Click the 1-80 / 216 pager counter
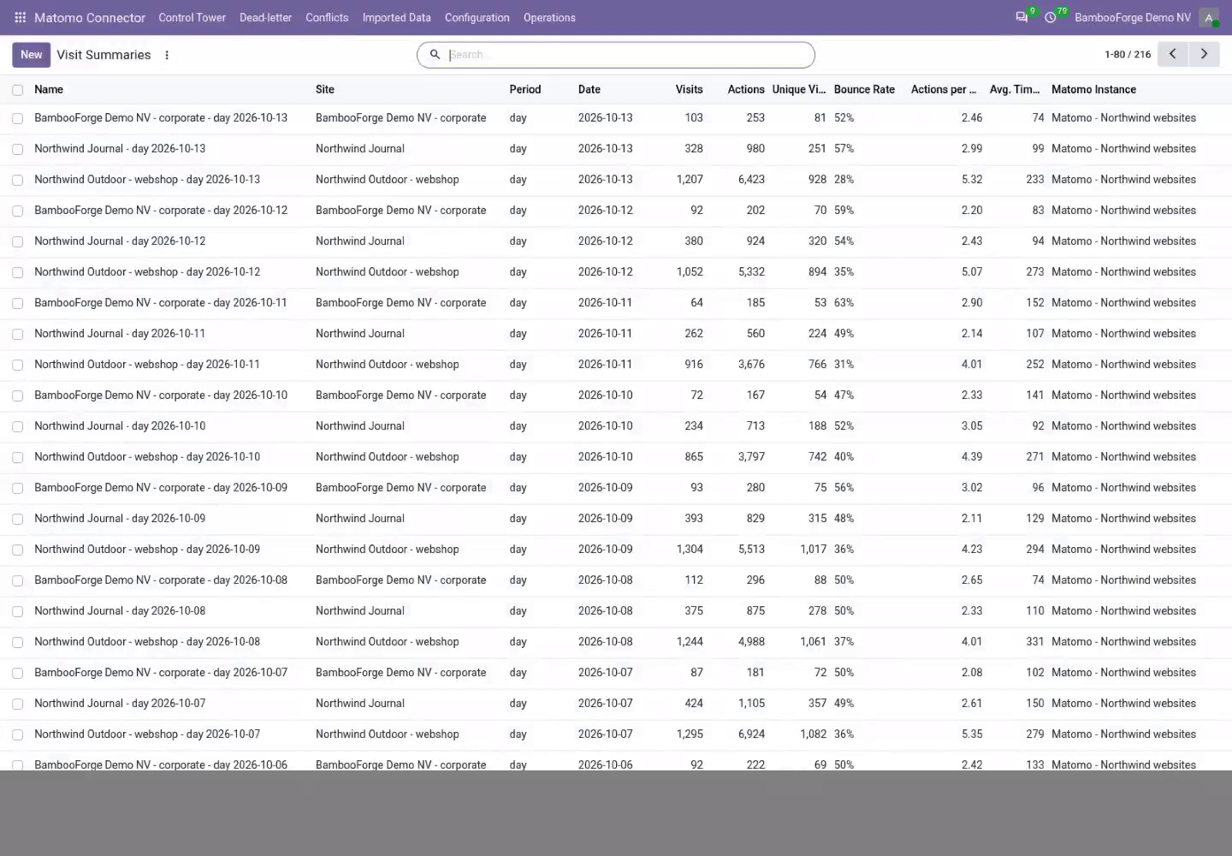Screen dimensions: 1232x856 pyautogui.click(x=1128, y=54)
